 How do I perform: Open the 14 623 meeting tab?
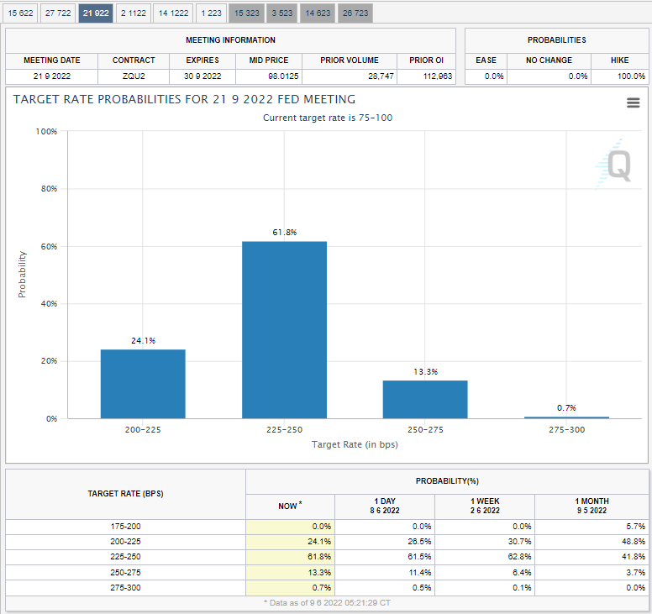pyautogui.click(x=318, y=13)
